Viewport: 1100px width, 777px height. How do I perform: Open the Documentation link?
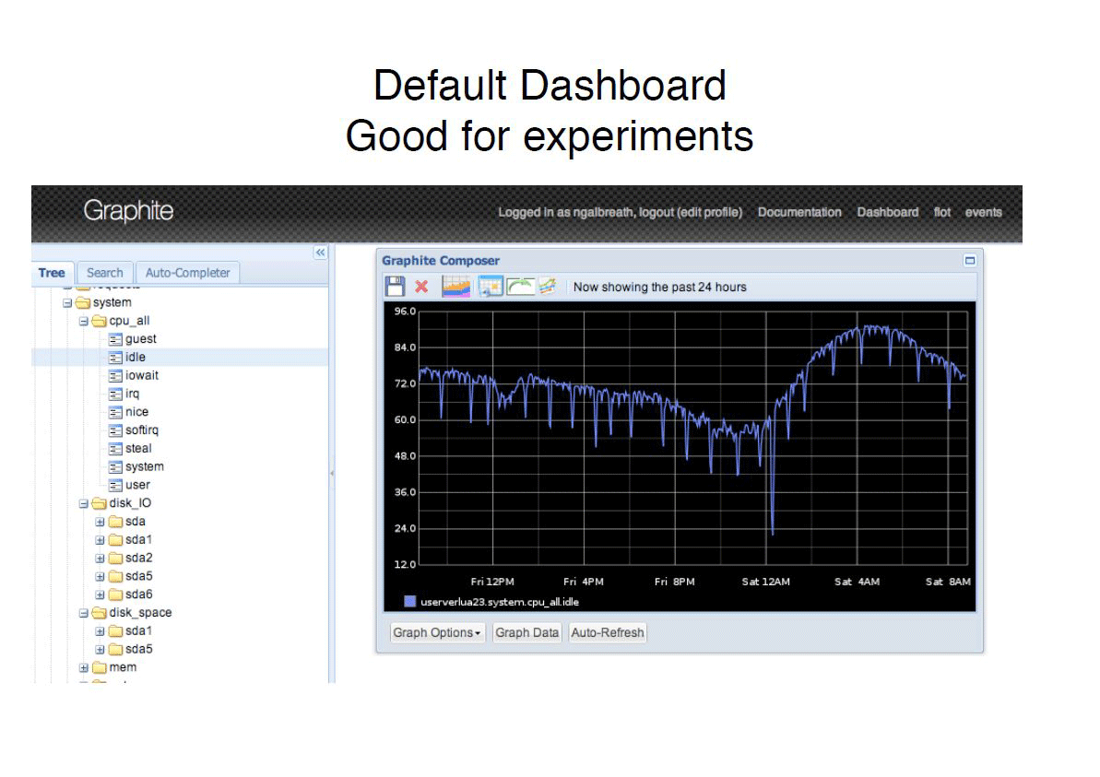tap(799, 213)
